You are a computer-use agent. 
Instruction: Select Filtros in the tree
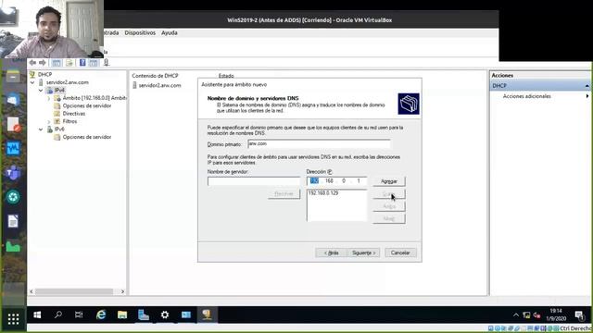click(x=69, y=121)
